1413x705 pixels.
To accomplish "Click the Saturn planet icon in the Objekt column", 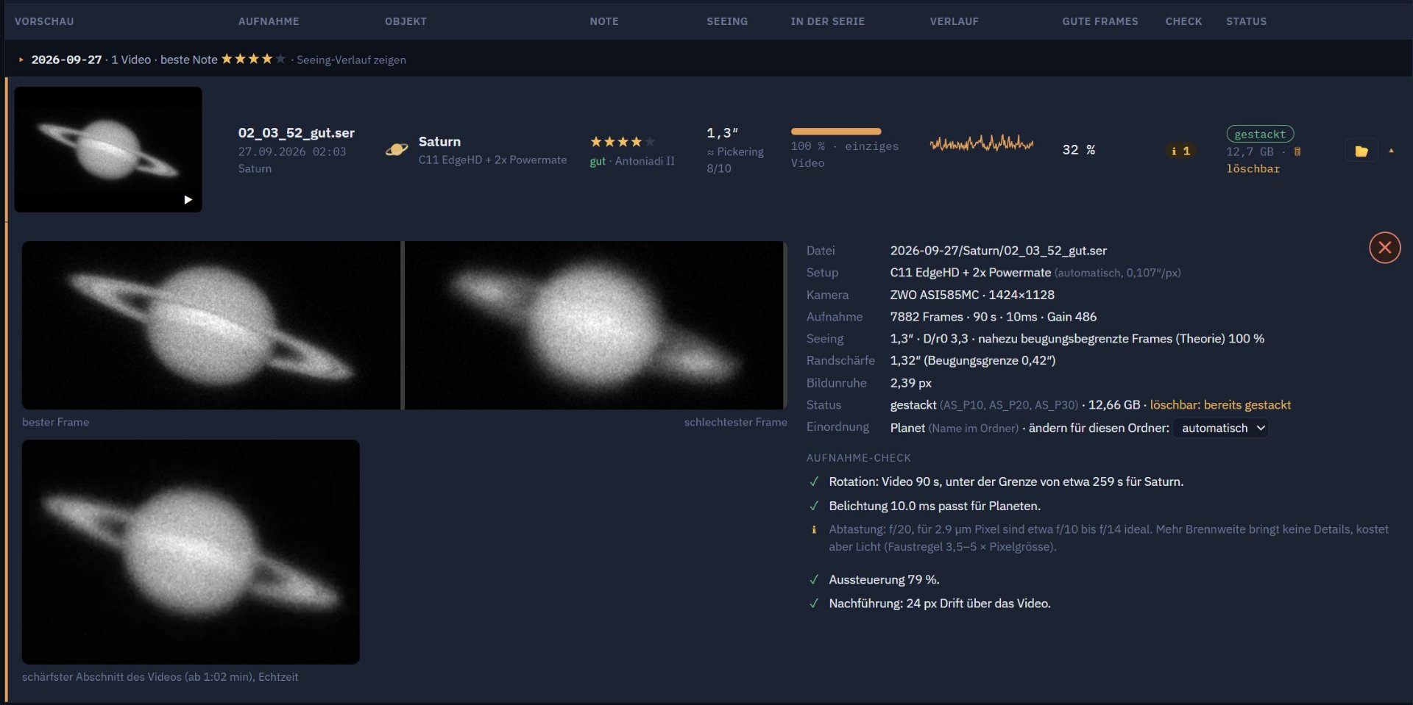I will pyautogui.click(x=397, y=150).
